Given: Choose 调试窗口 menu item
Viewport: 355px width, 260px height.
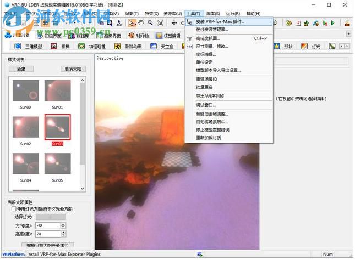Looking at the screenshot, I should 229,105.
